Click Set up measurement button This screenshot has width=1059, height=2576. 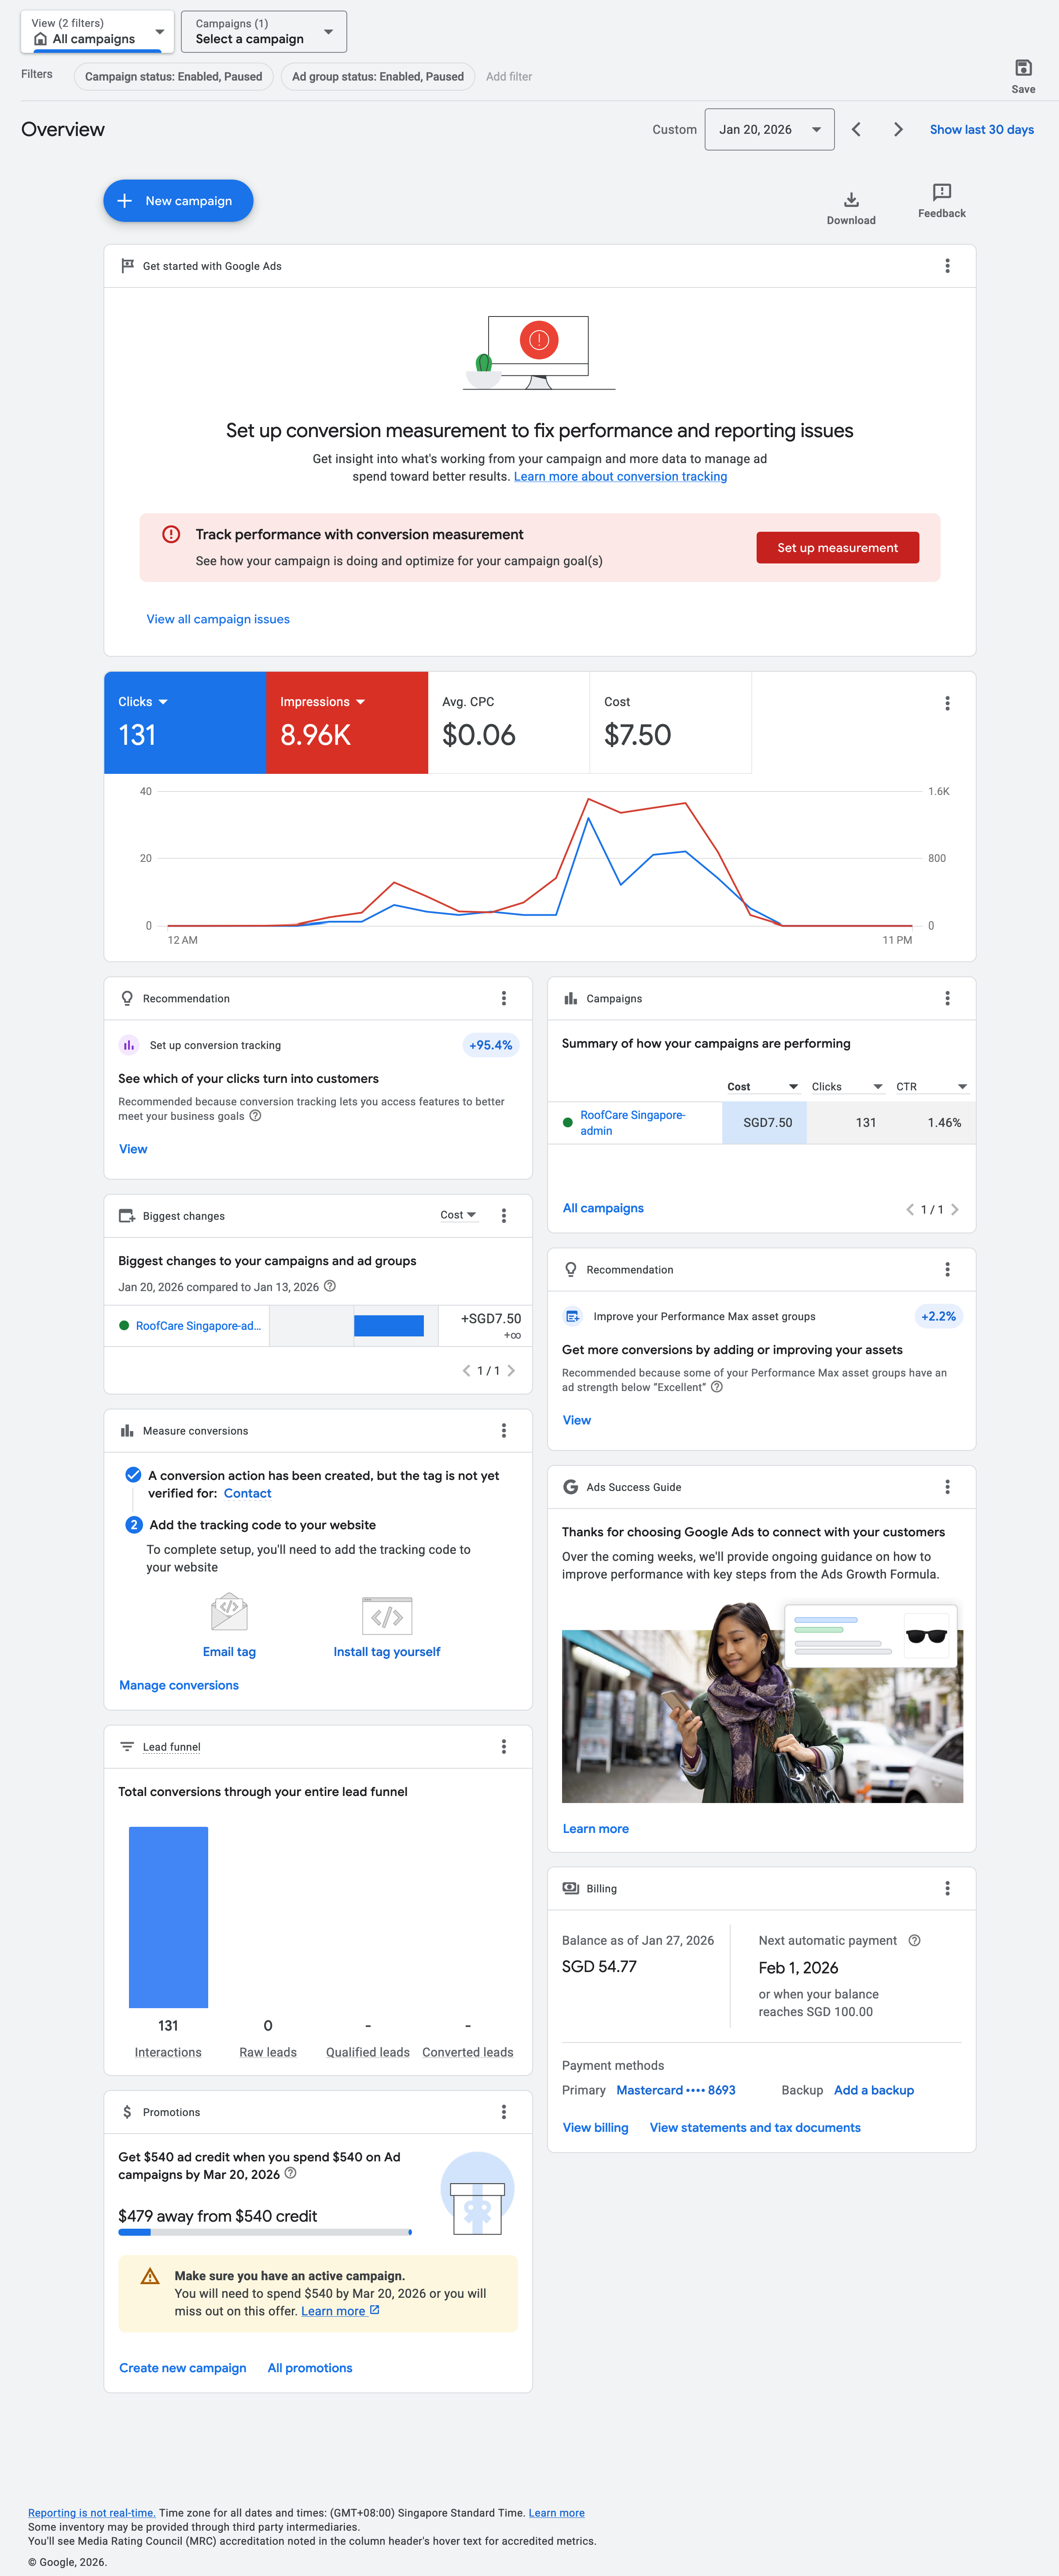[x=837, y=548]
